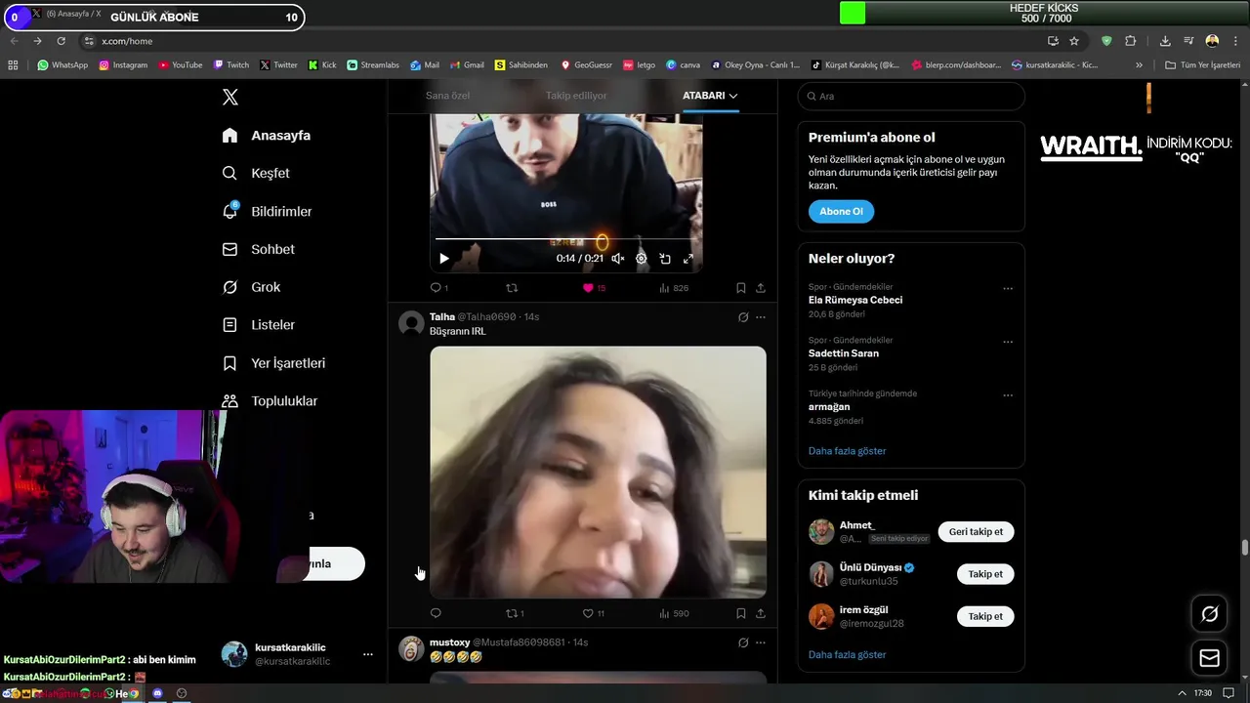Reload the browser page
The height and width of the screenshot is (703, 1250).
61,41
